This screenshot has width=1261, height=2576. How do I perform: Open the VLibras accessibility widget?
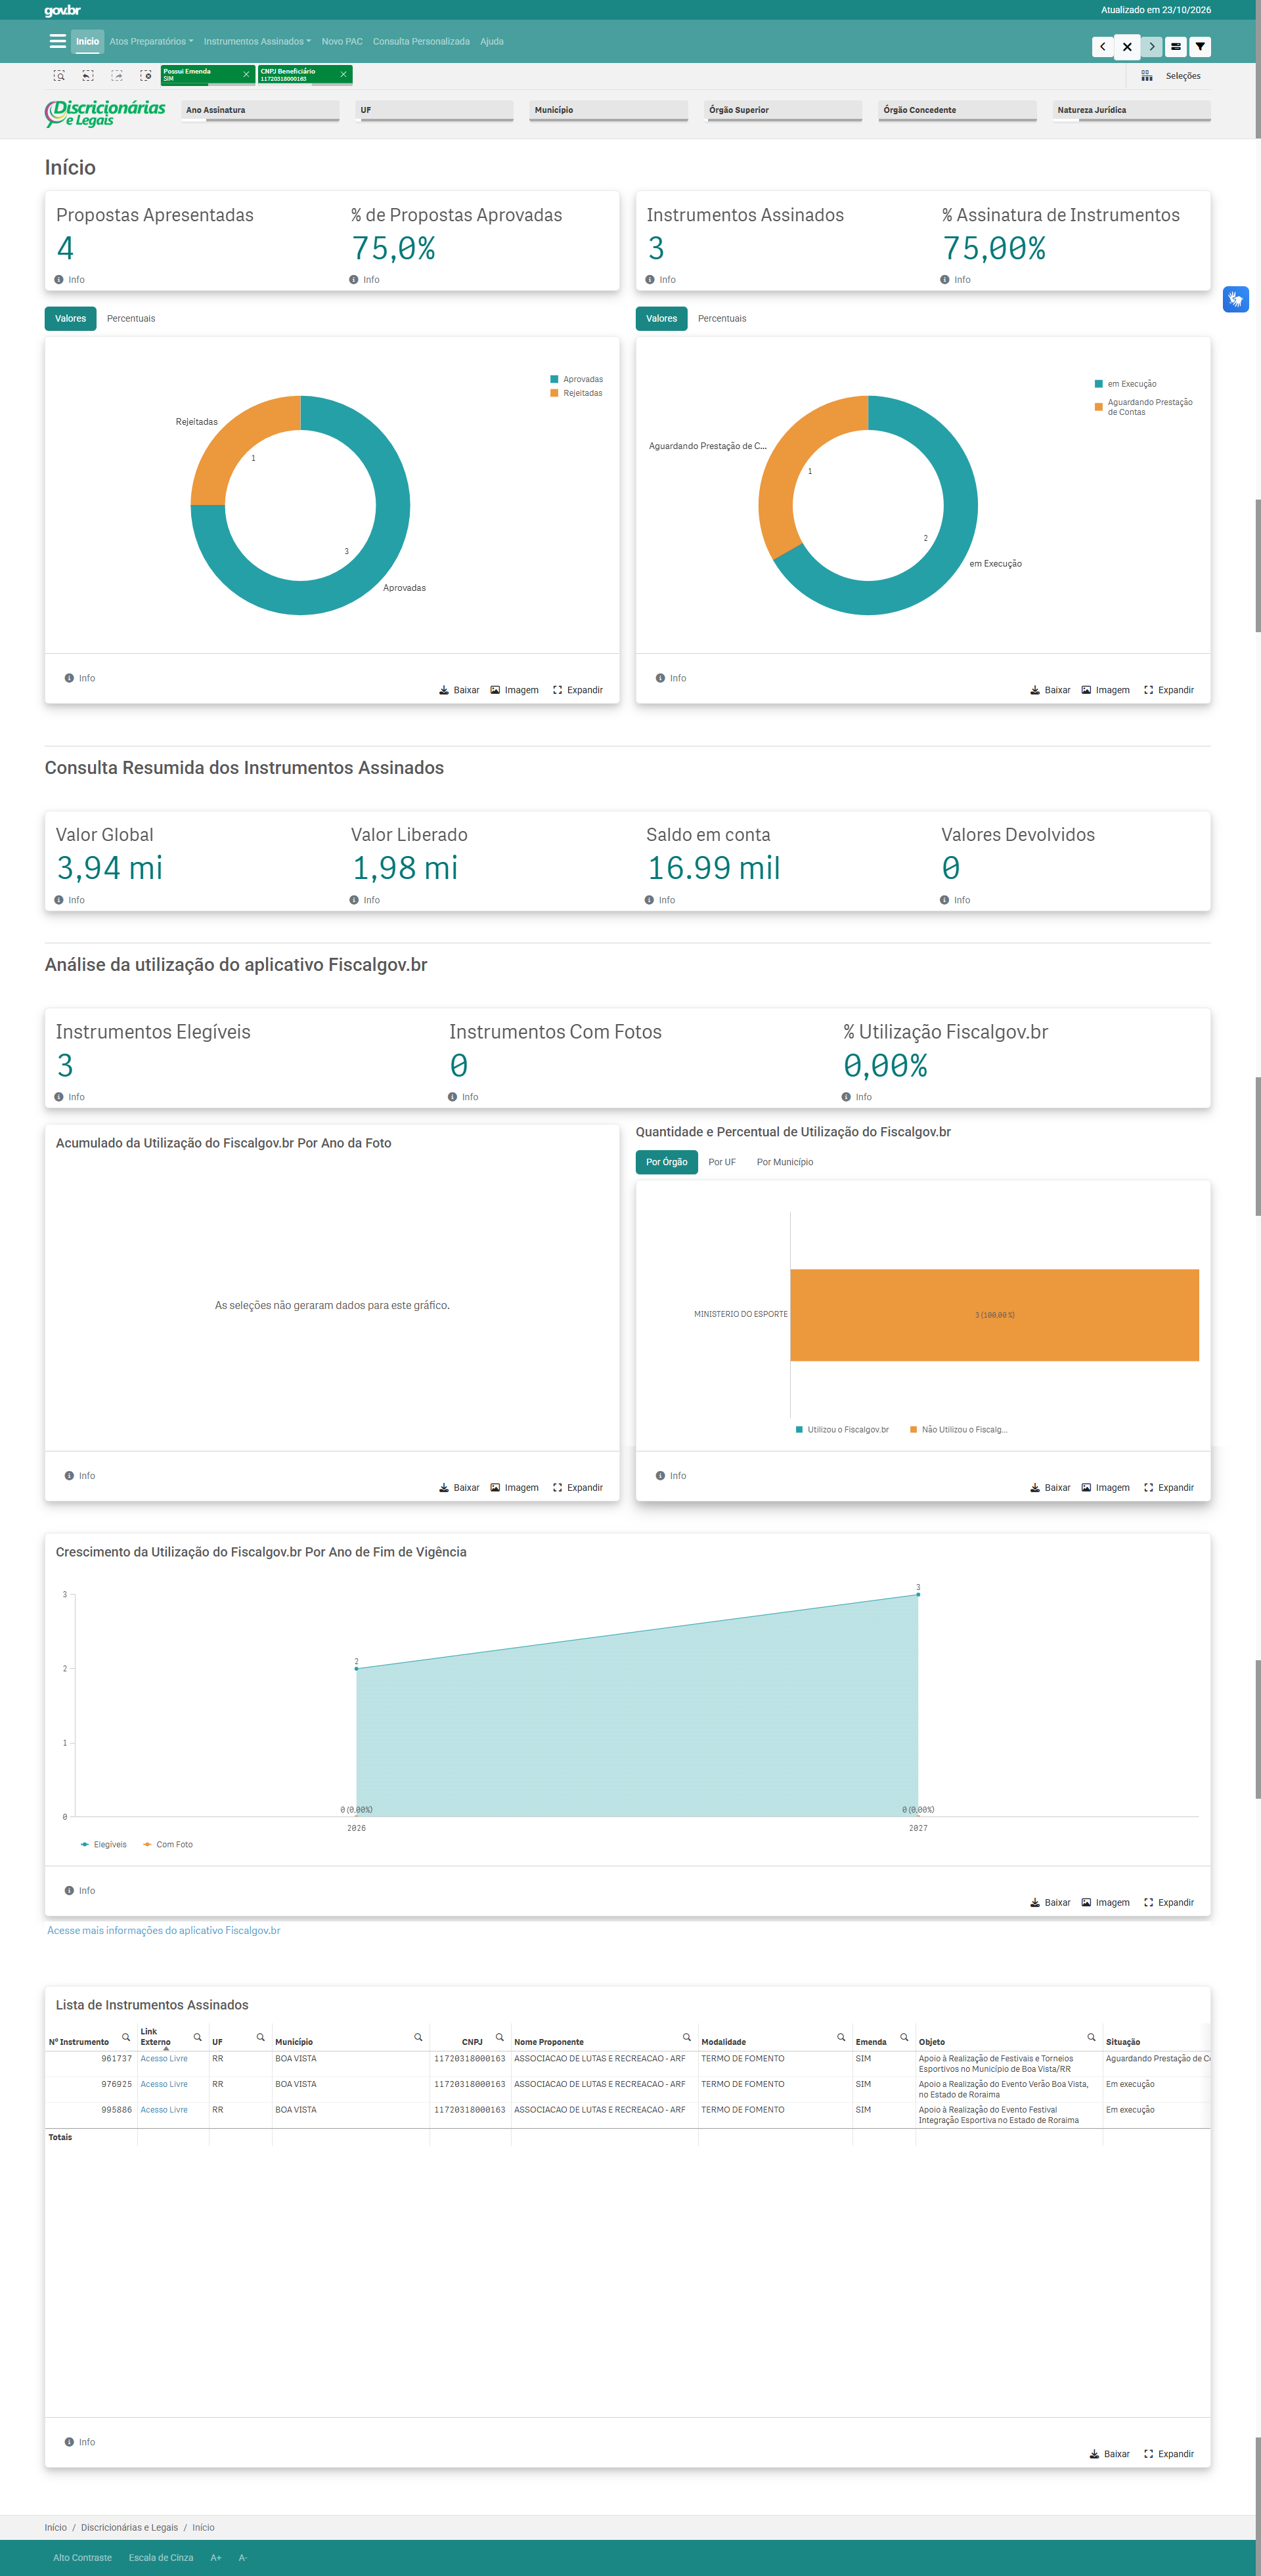(x=1235, y=299)
